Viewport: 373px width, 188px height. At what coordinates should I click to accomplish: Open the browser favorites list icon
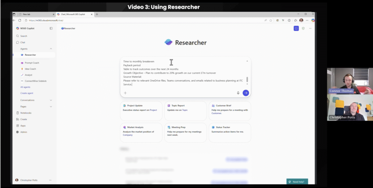pyautogui.click(x=295, y=20)
